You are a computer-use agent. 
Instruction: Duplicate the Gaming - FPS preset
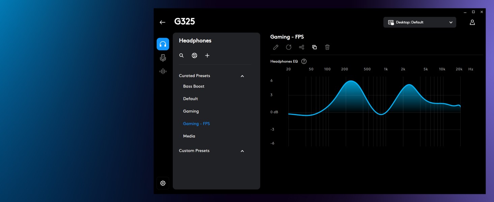point(314,47)
